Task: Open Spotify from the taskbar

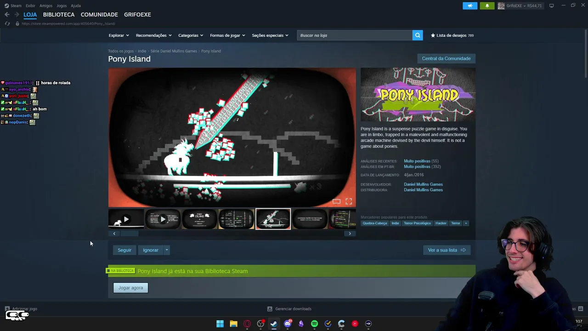Action: pos(314,324)
